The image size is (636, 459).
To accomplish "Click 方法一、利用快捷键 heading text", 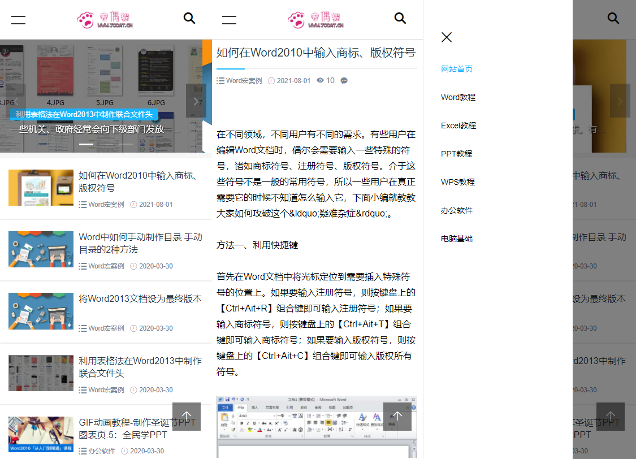I will [x=257, y=245].
